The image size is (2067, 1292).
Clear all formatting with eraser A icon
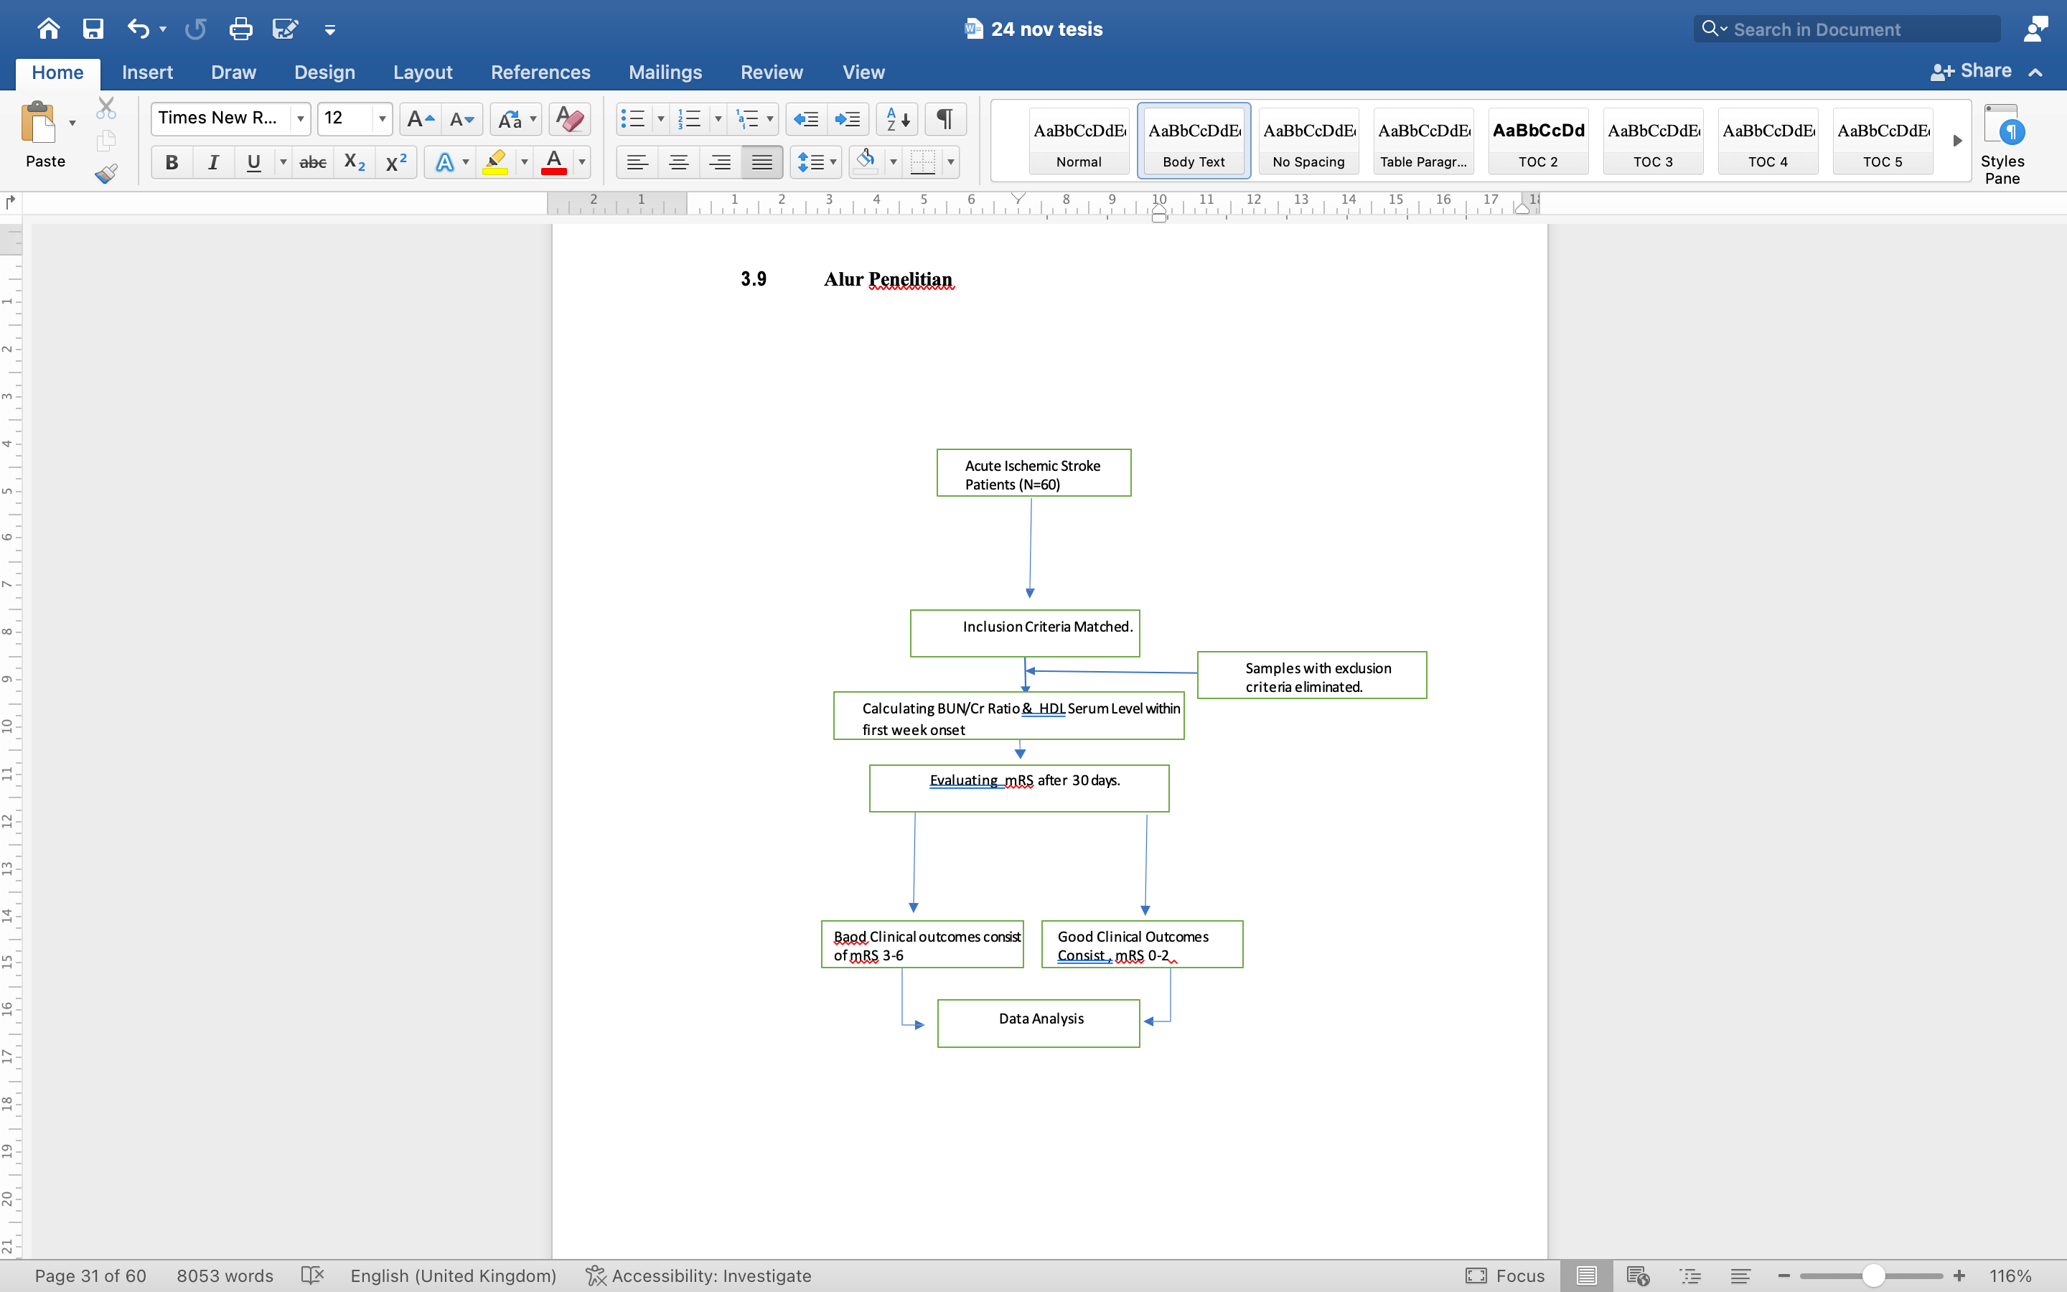[570, 118]
